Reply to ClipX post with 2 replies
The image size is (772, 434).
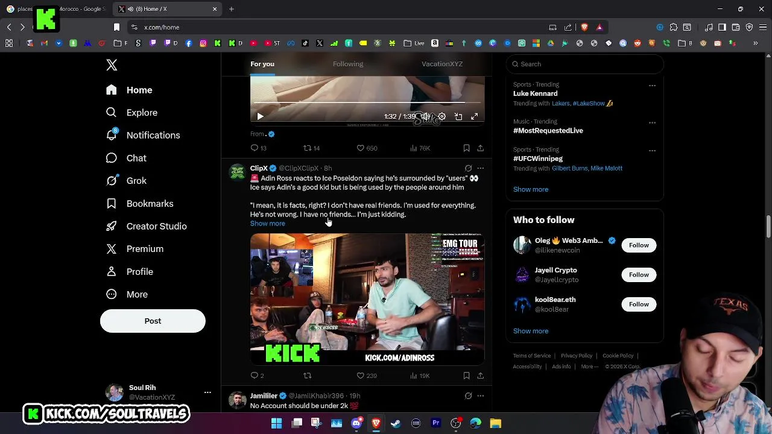click(x=258, y=376)
